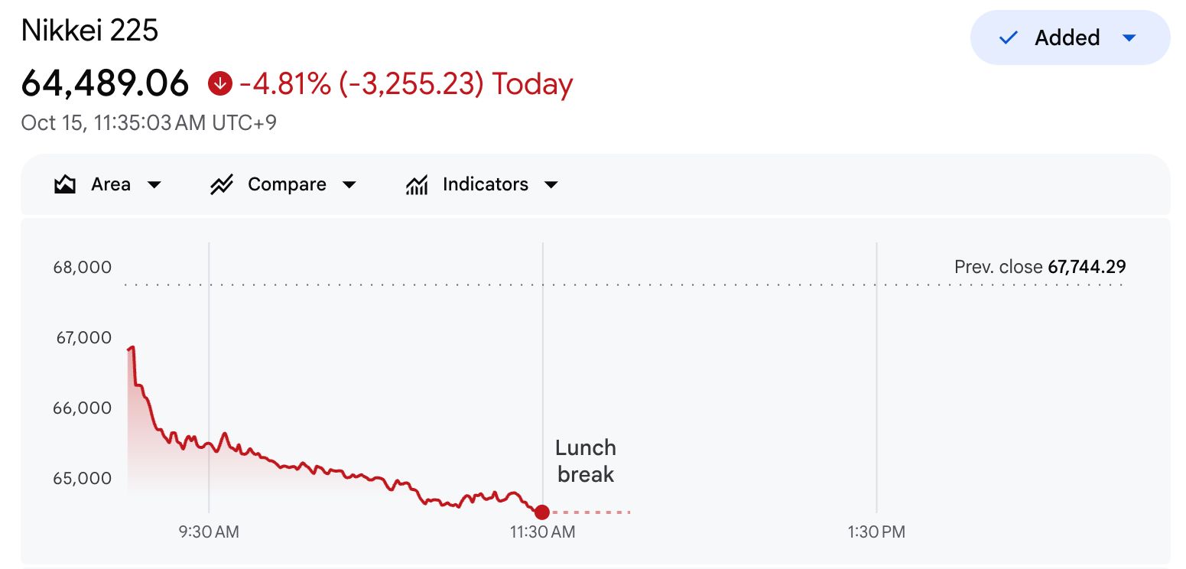Click the red down-arrow change icon
This screenshot has width=1186, height=569.
(x=219, y=83)
